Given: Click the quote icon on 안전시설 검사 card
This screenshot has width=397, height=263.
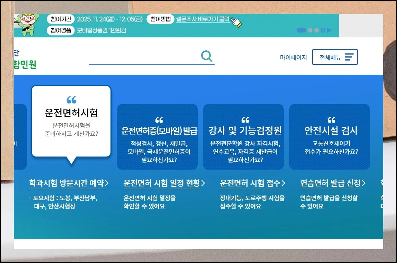Looking at the screenshot, I should tap(331, 120).
